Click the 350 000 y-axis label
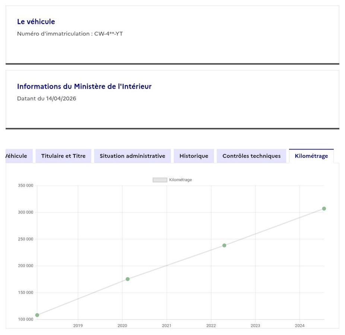 26,185
